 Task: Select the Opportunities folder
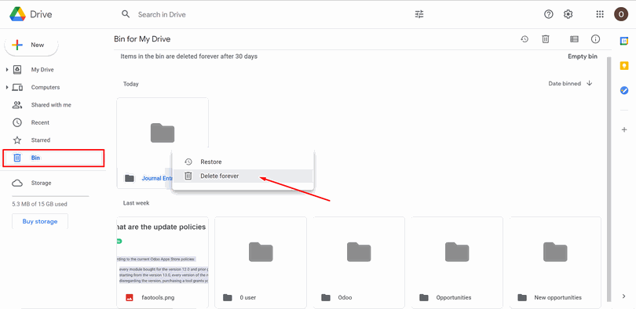[457, 263]
